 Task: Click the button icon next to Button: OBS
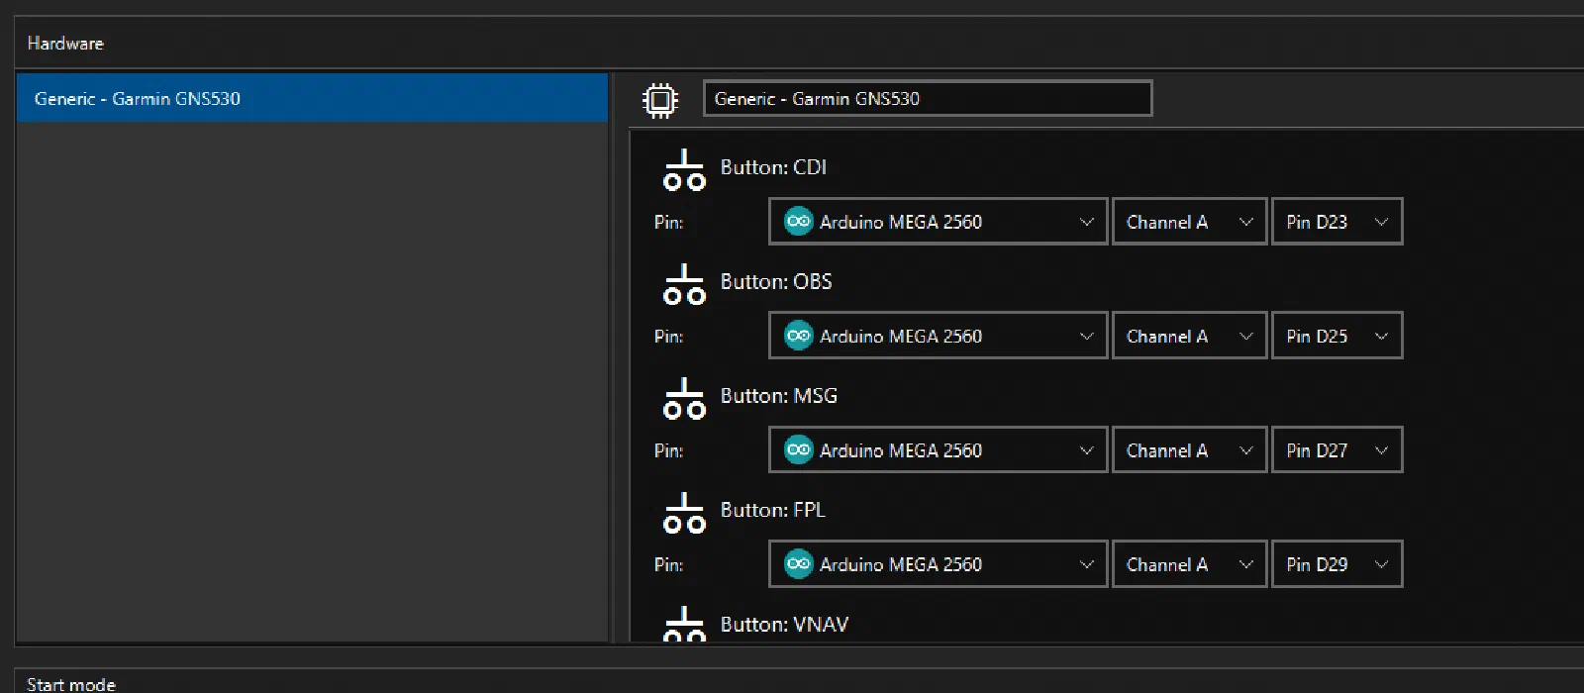pos(684,284)
